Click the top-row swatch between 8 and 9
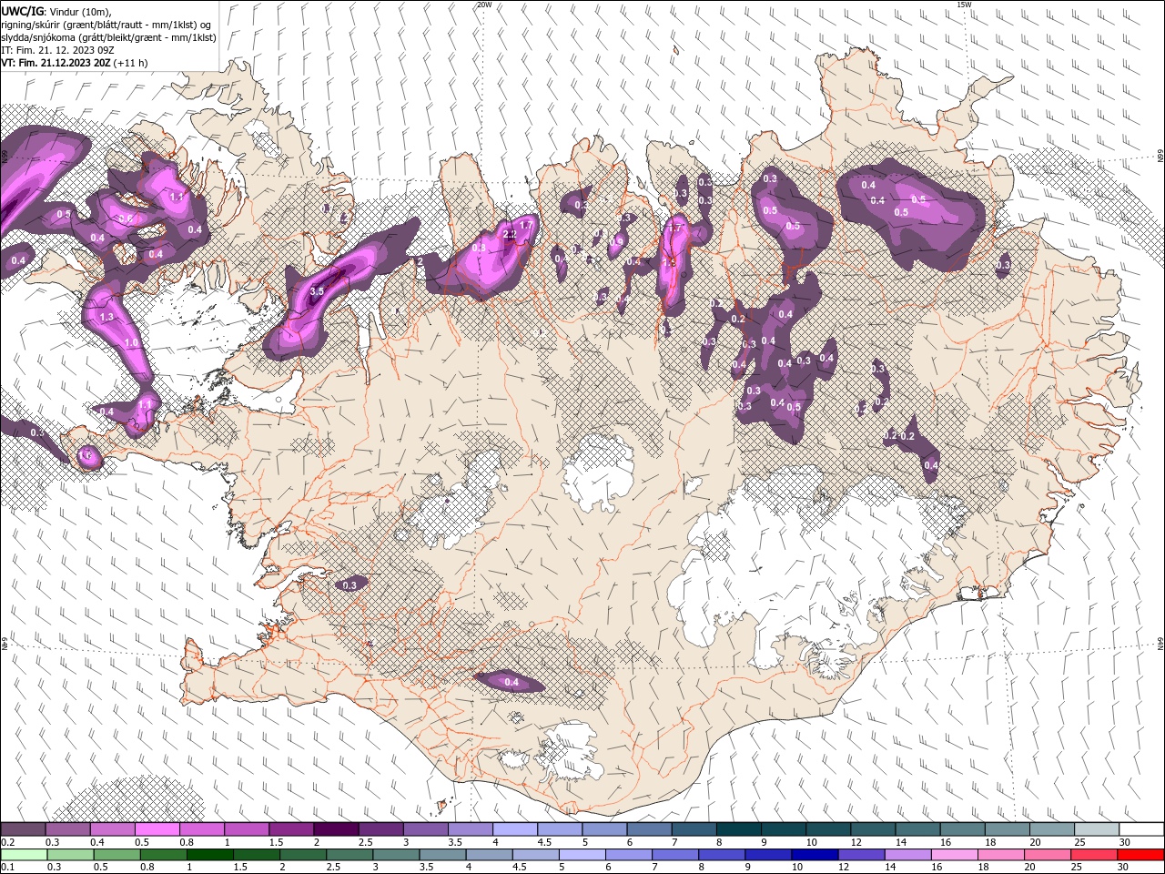1165x874 pixels. coord(738,829)
